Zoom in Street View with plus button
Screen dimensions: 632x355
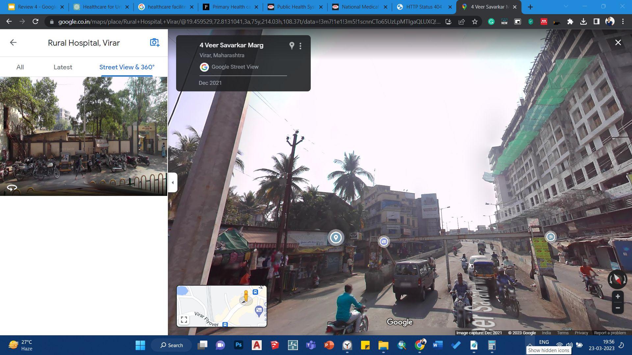(618, 296)
